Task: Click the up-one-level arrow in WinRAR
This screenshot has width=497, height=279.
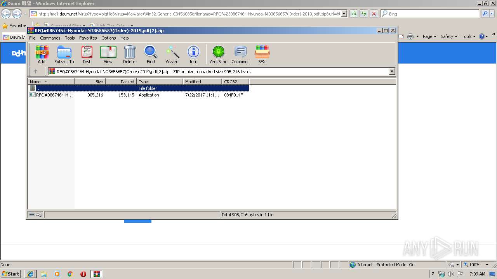Action: tap(36, 71)
